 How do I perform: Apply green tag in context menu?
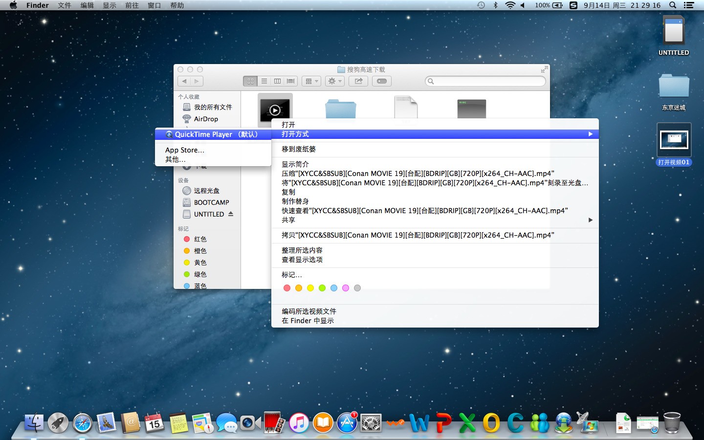click(x=322, y=288)
